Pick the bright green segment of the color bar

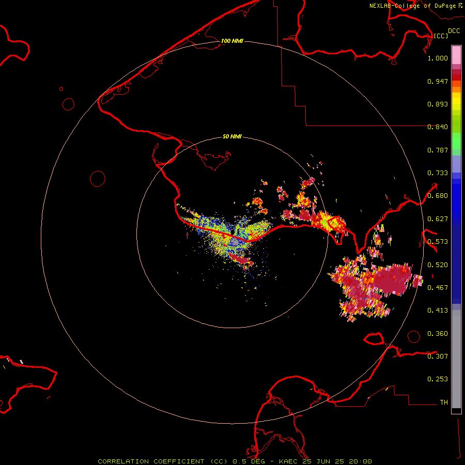(456, 141)
